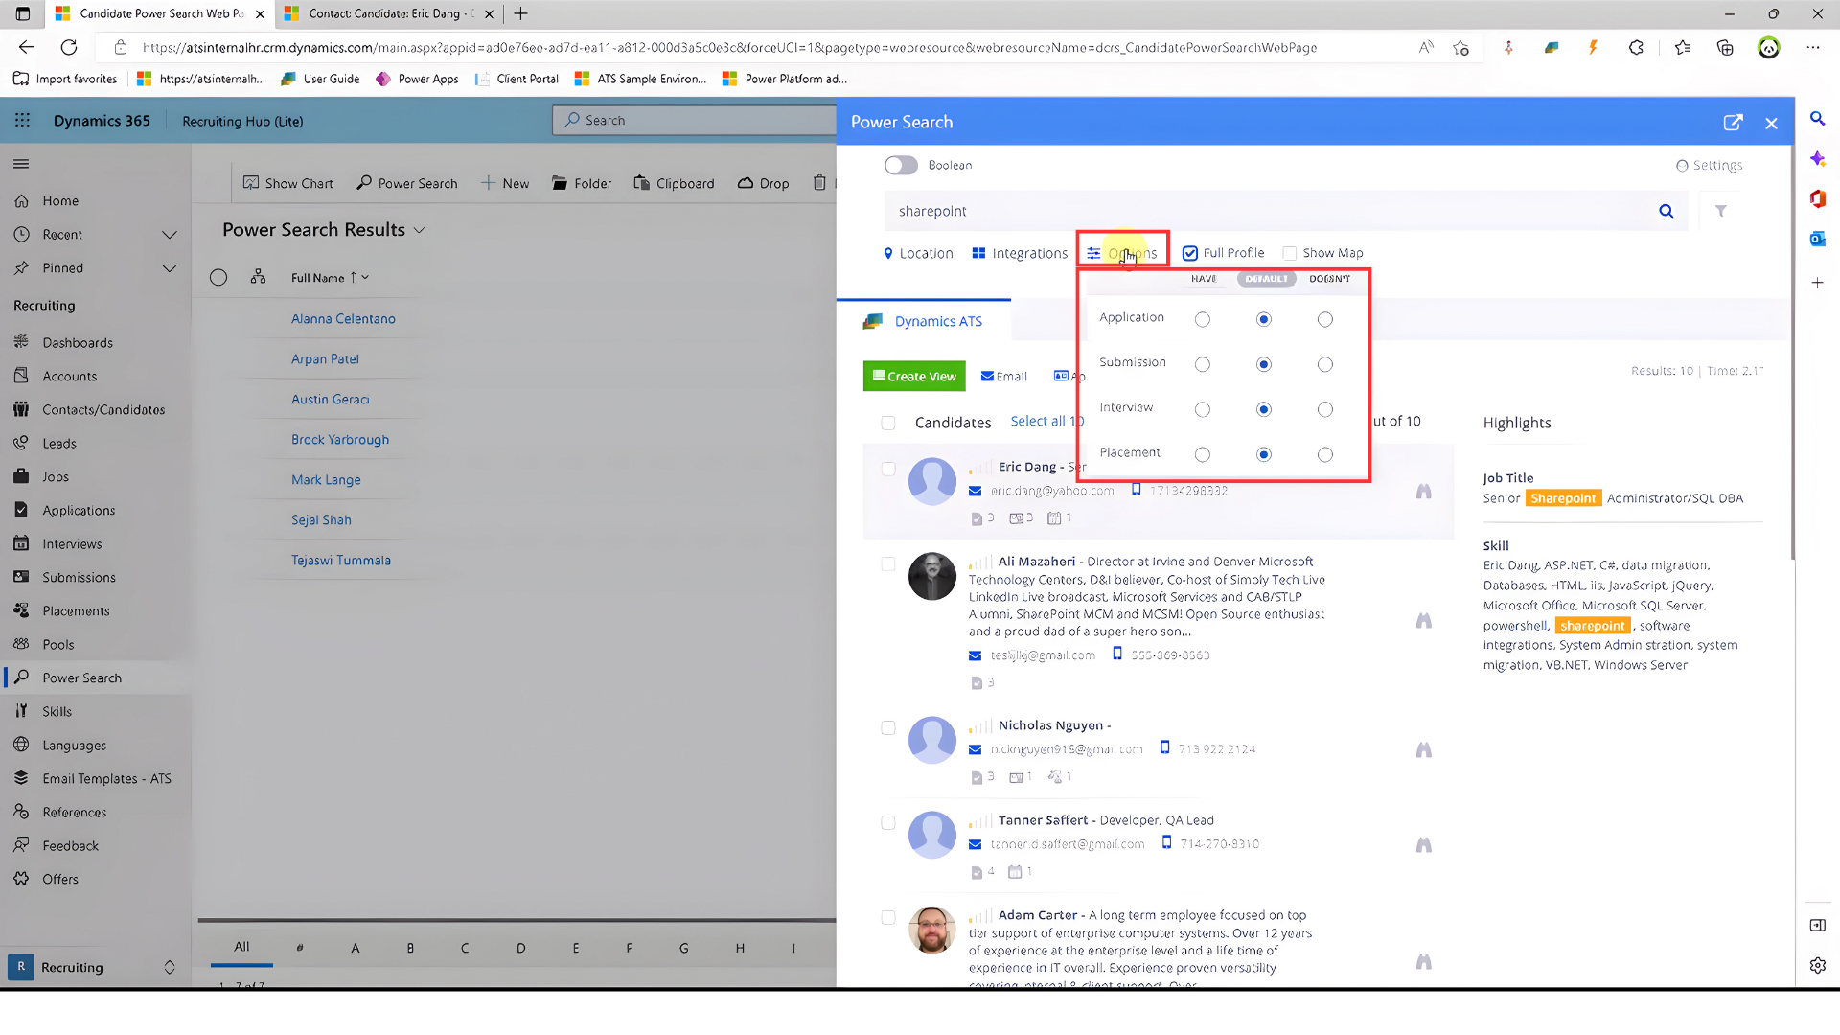The height and width of the screenshot is (1035, 1840).
Task: Click the hierarchy icon in grid header
Action: pos(258,277)
